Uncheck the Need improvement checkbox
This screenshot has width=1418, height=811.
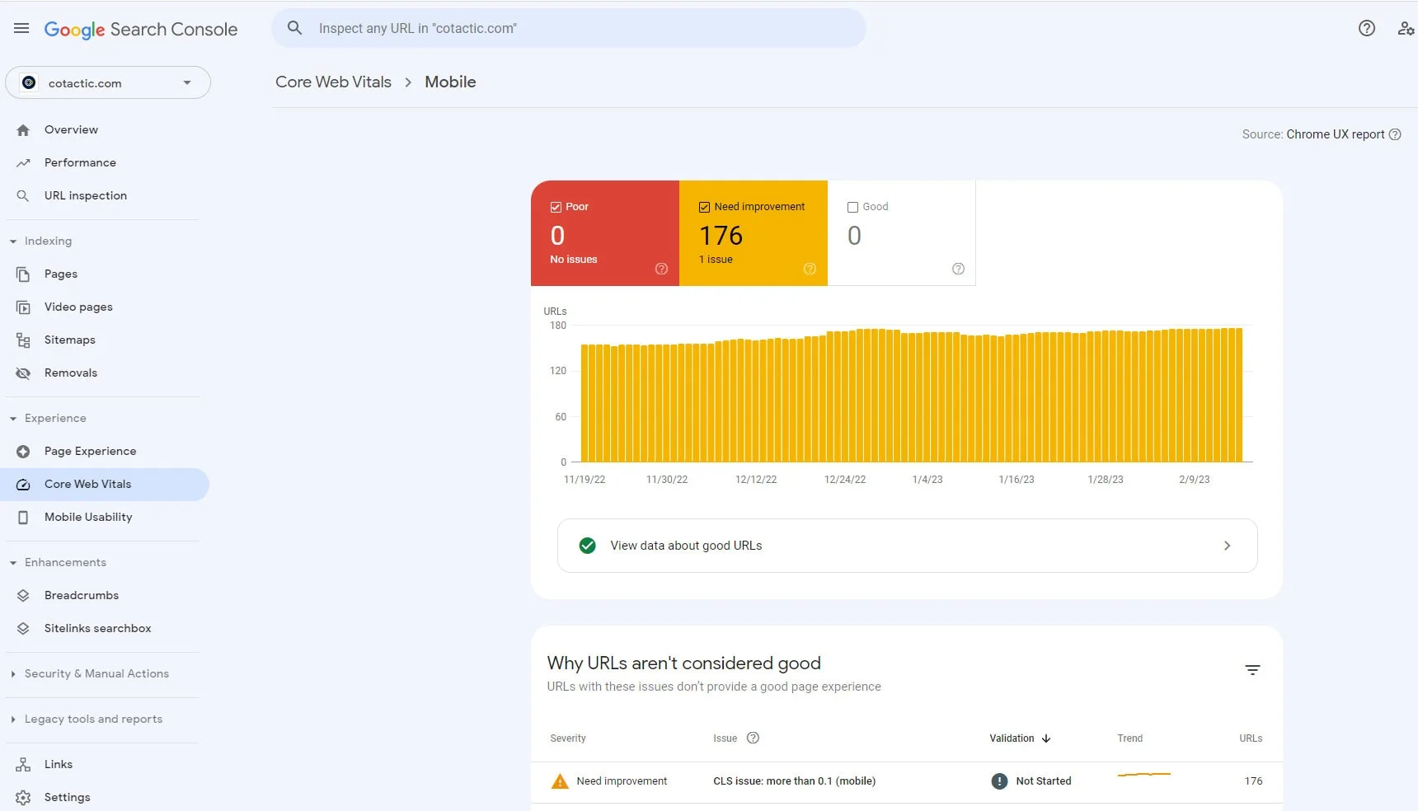pos(705,207)
